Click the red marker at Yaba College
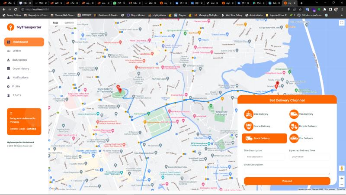 click(x=120, y=90)
